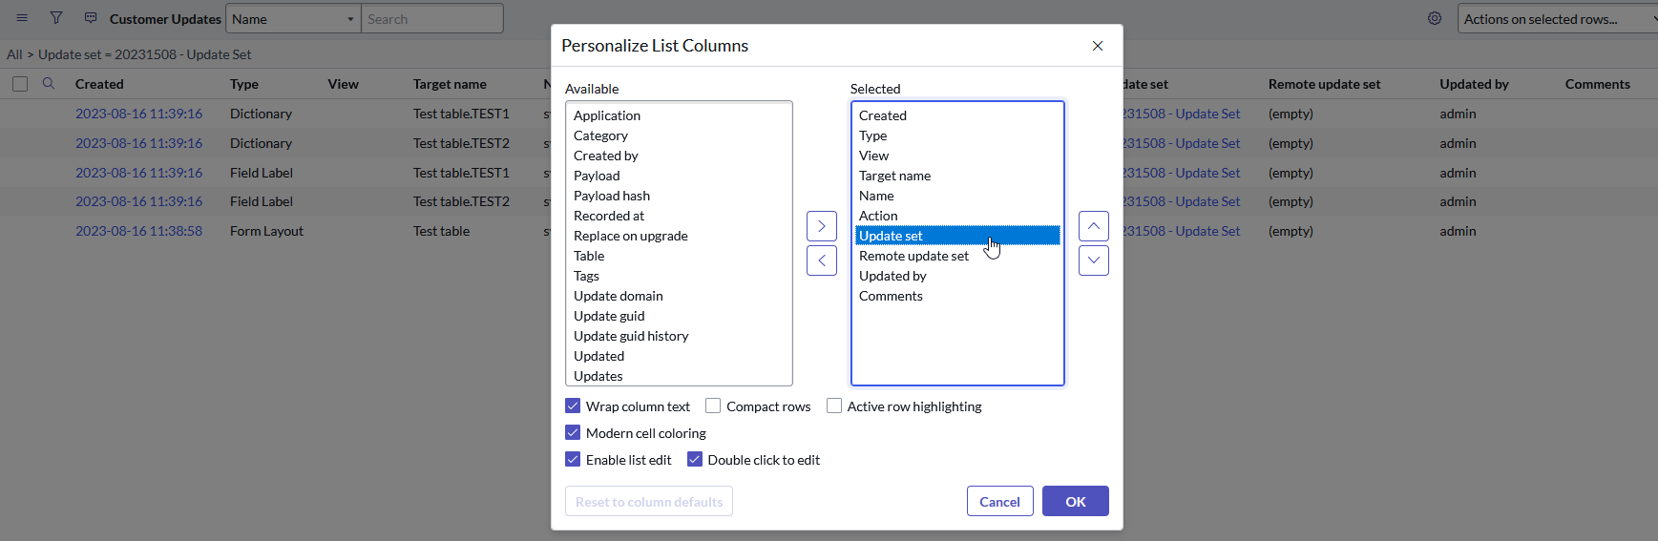Click the gear personalize list icon
This screenshot has width=1658, height=541.
1435,18
